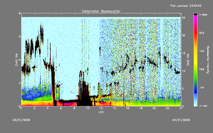This screenshot has width=213, height=133.
Task: Click the x-axis tick label 12:
Action: pos(101,108)
